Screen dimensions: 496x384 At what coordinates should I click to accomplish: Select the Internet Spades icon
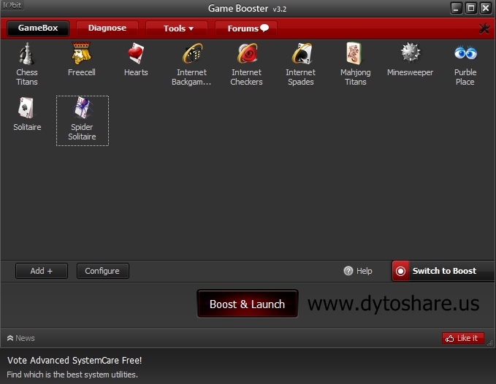(x=301, y=53)
